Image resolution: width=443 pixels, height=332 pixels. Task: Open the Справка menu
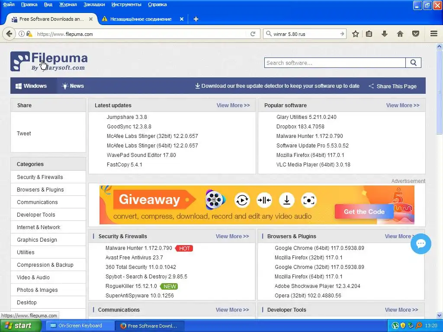(x=157, y=4)
